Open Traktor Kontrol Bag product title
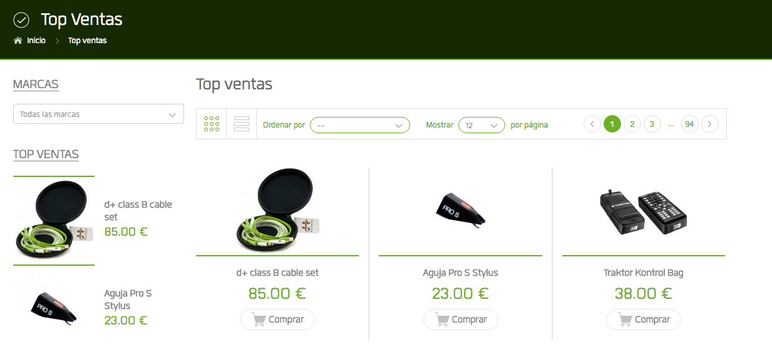The width and height of the screenshot is (772, 347). (643, 273)
